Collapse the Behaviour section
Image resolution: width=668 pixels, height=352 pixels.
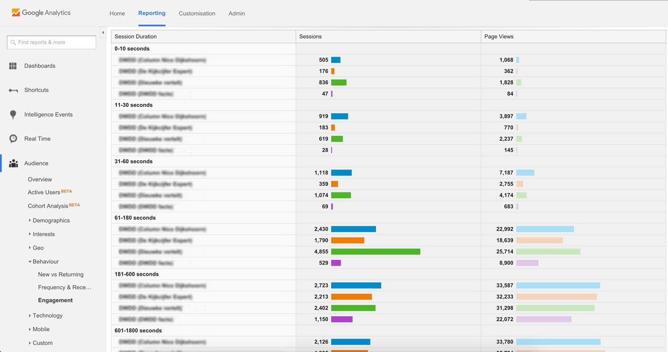tap(30, 261)
